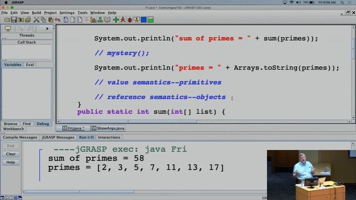Open the Help menu

click(112, 13)
